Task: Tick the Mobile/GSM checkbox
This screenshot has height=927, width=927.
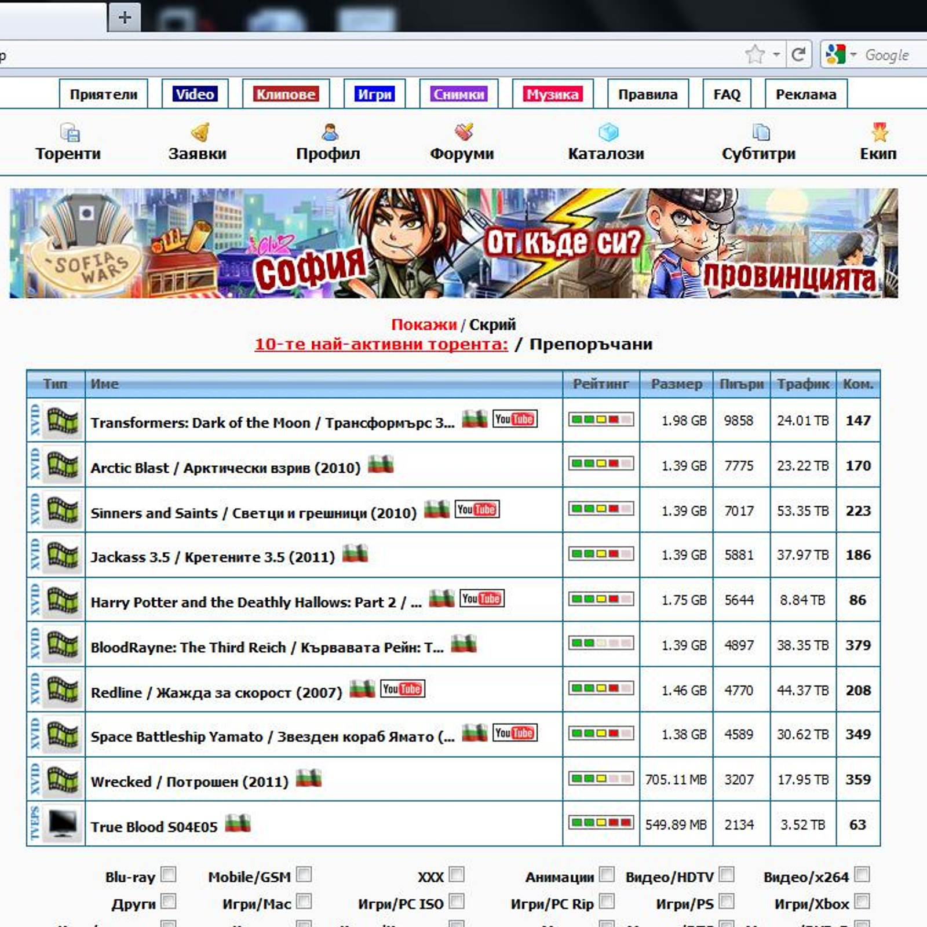Action: 304,874
